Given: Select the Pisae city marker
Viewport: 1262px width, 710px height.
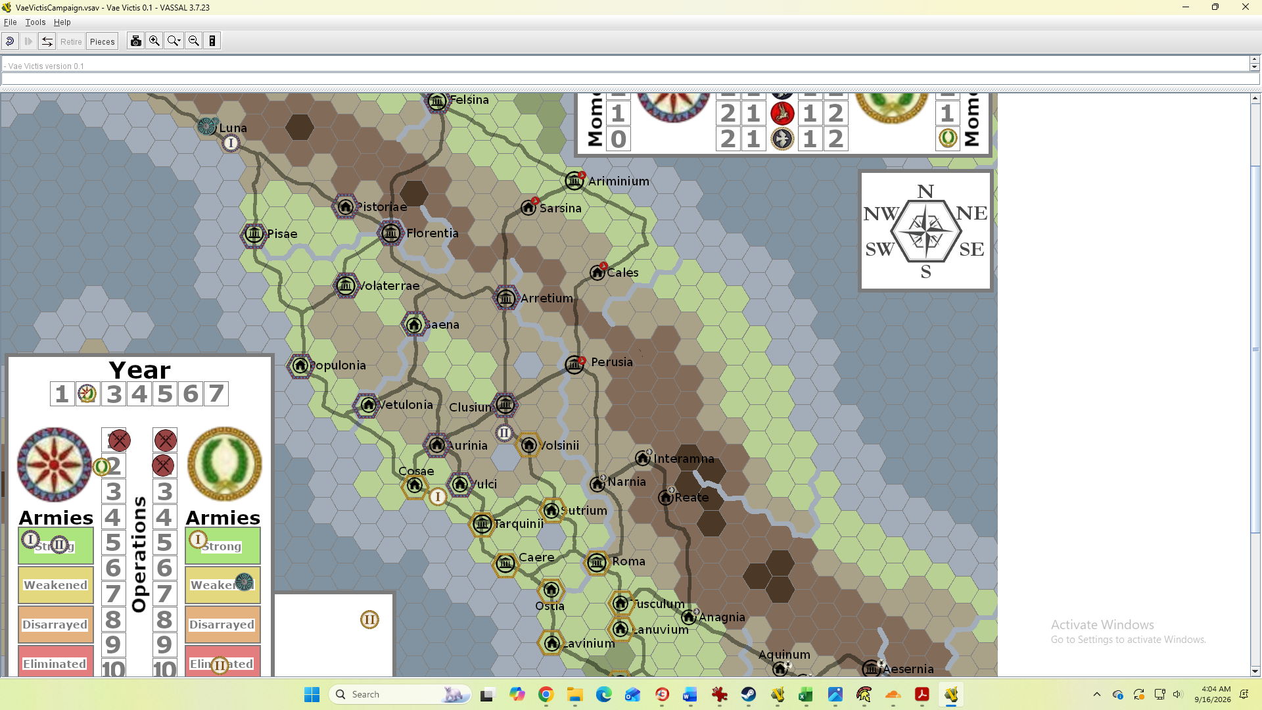Looking at the screenshot, I should pyautogui.click(x=254, y=234).
